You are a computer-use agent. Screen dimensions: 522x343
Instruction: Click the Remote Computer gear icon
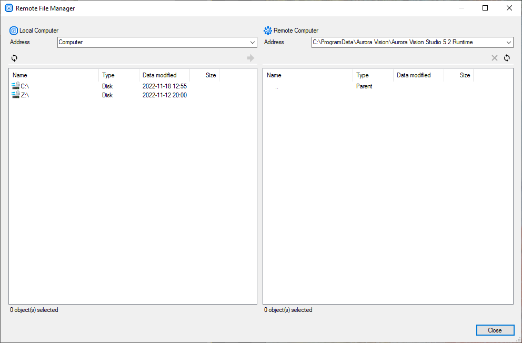click(x=268, y=31)
